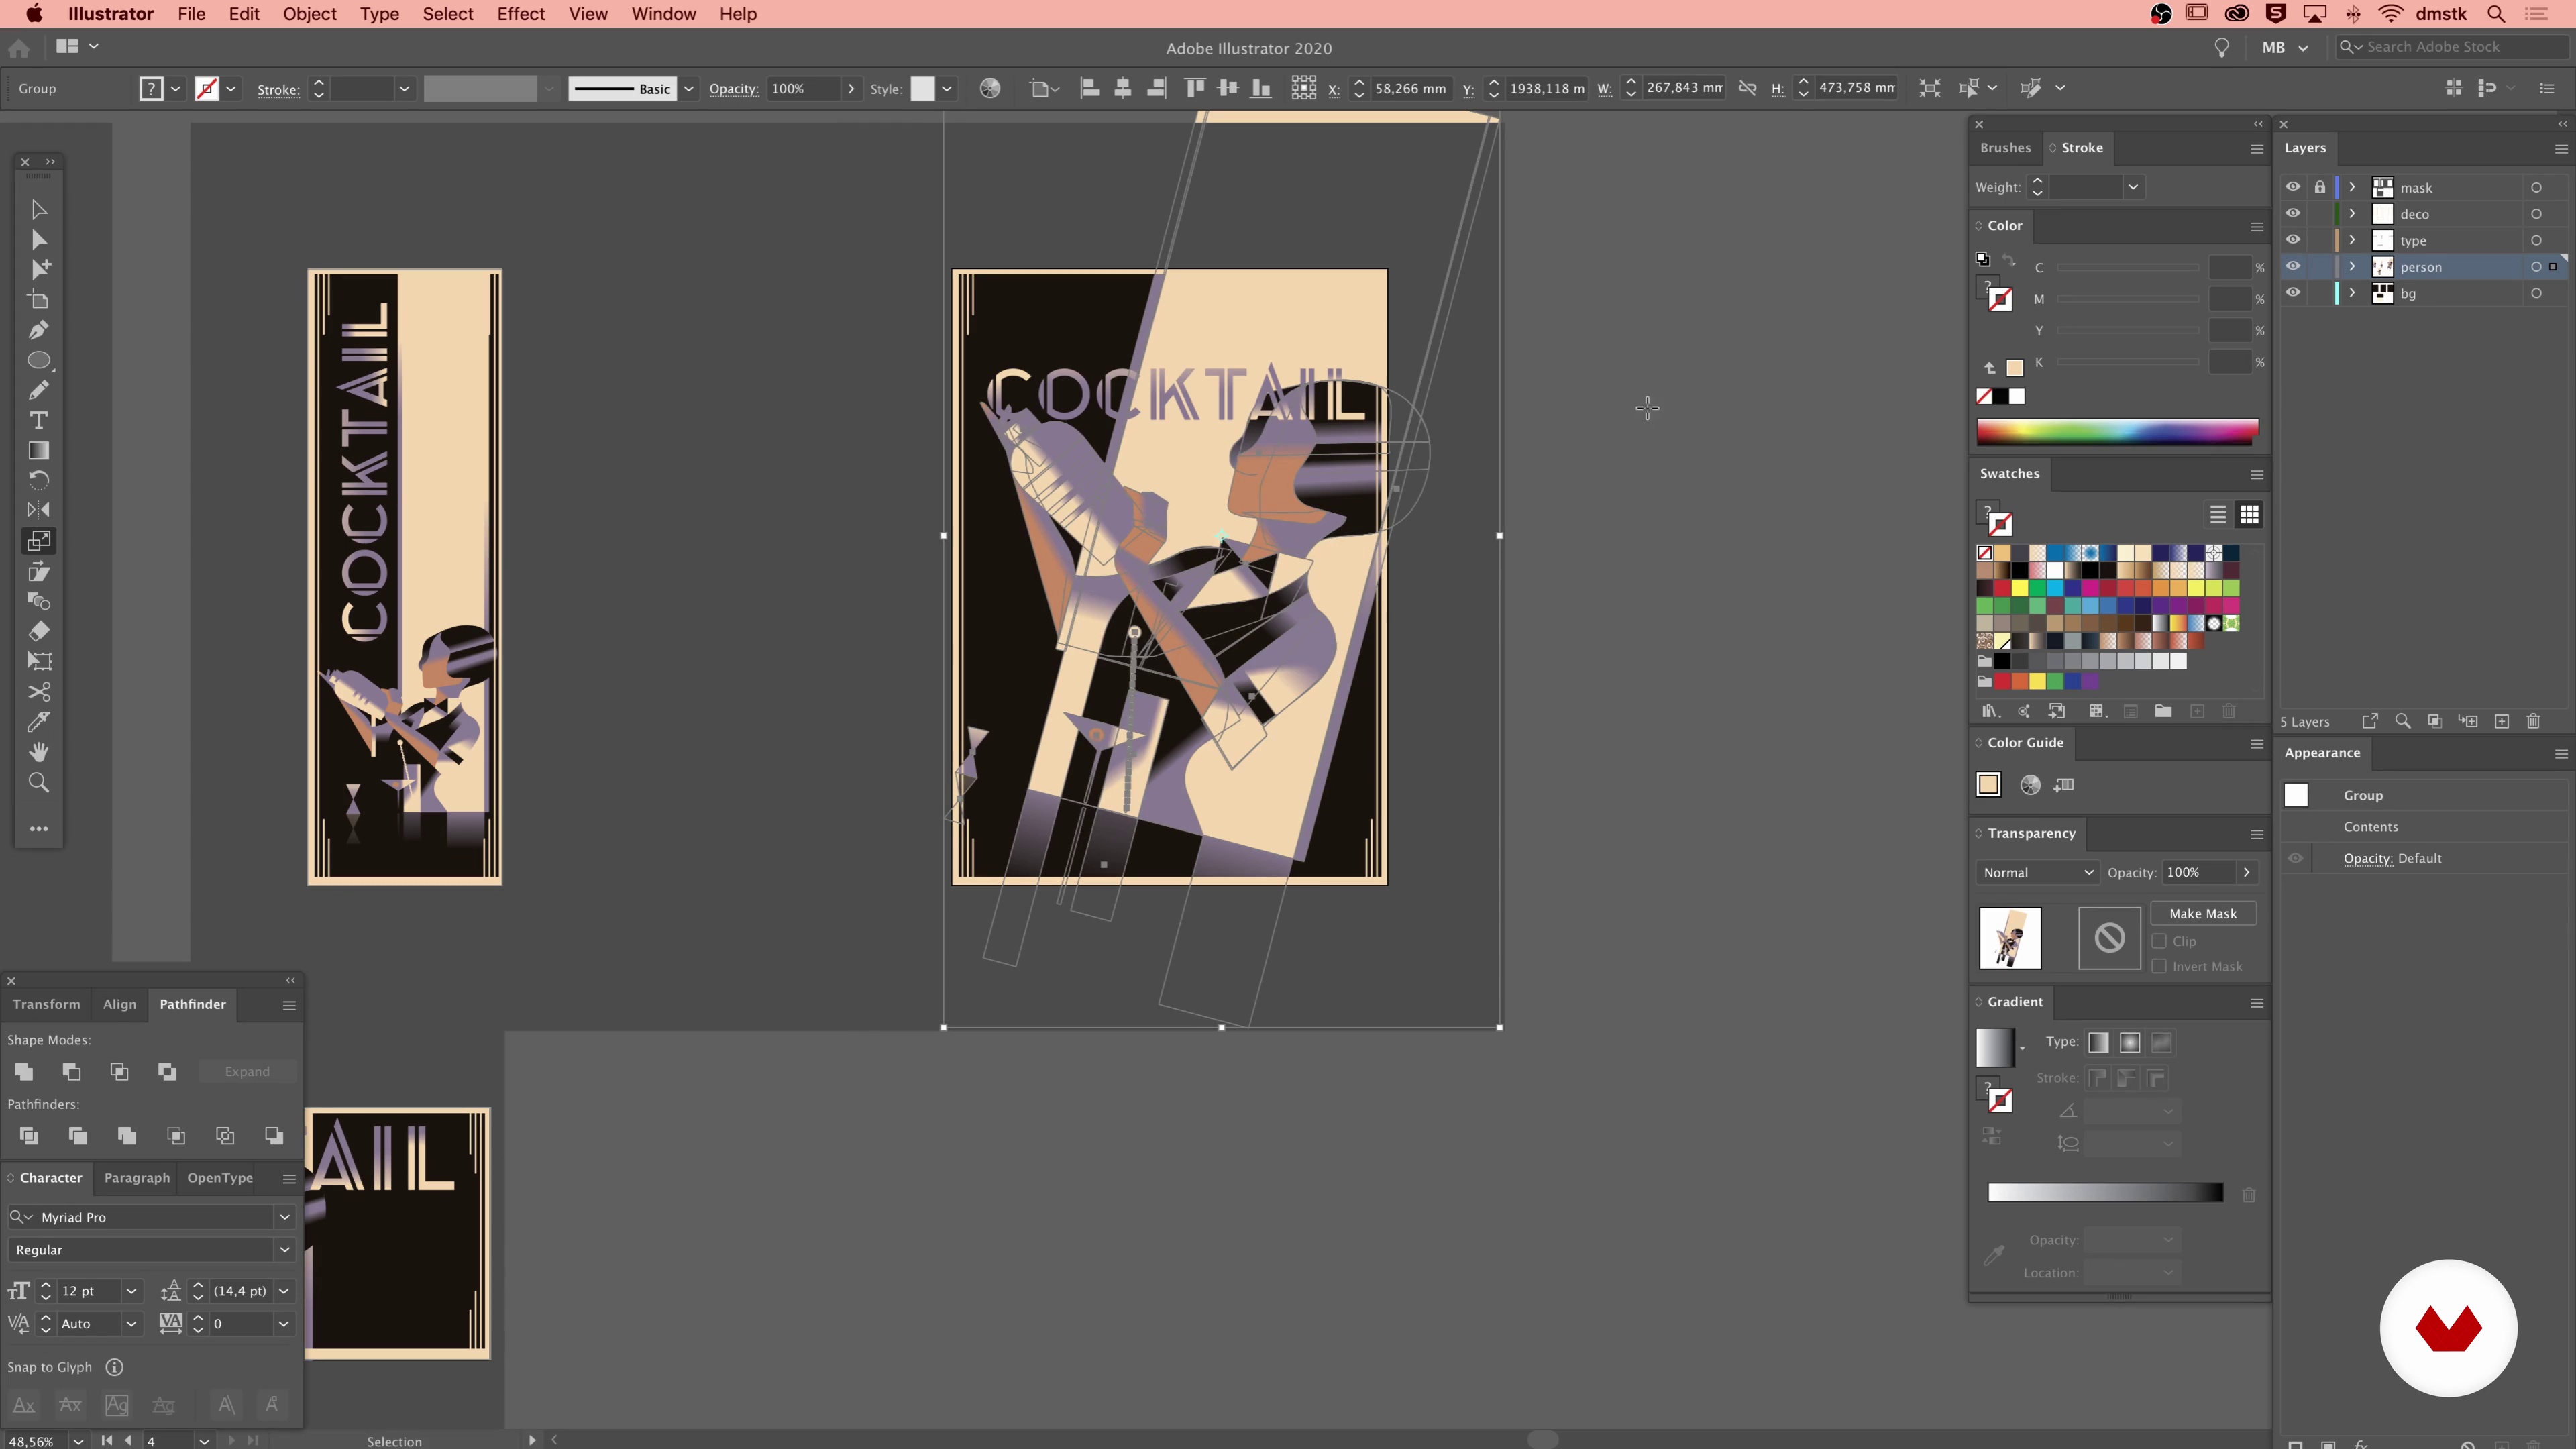Toggle visibility of the deco layer

tap(2292, 213)
